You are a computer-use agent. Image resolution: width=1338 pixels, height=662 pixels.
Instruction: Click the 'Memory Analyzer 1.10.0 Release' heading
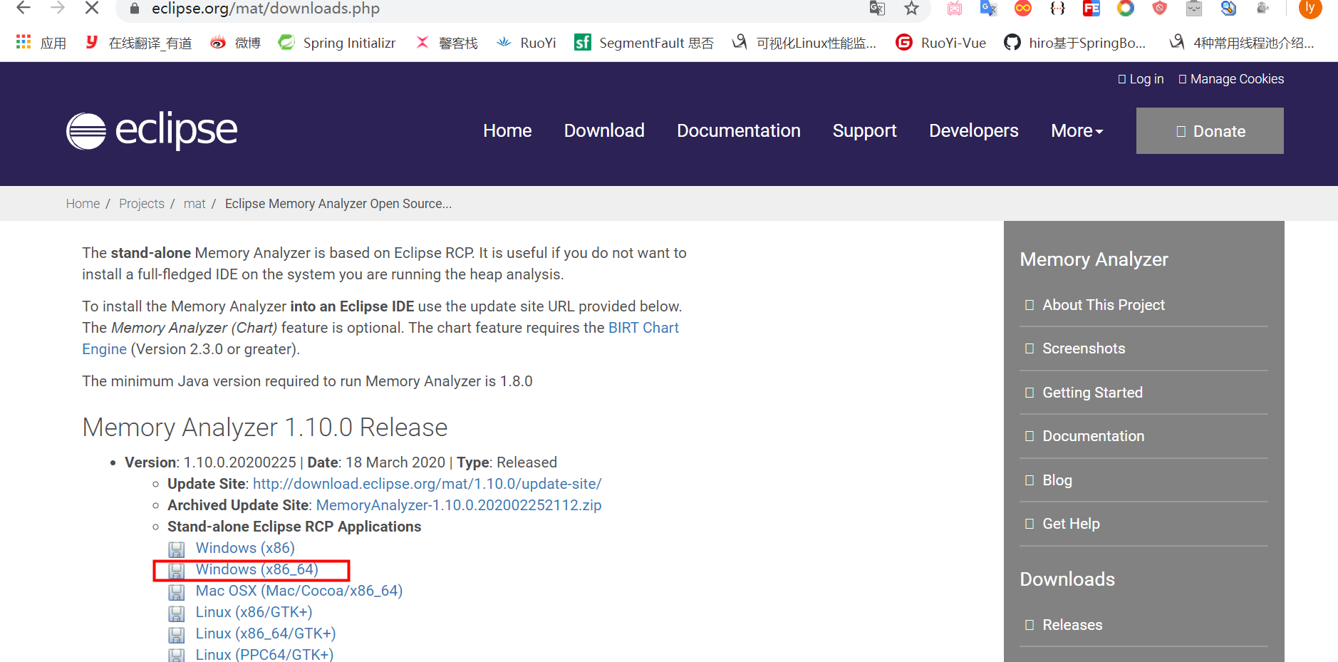pos(265,428)
